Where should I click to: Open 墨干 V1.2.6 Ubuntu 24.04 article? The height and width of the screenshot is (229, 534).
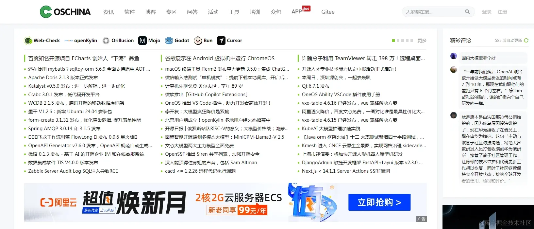pos(70,112)
